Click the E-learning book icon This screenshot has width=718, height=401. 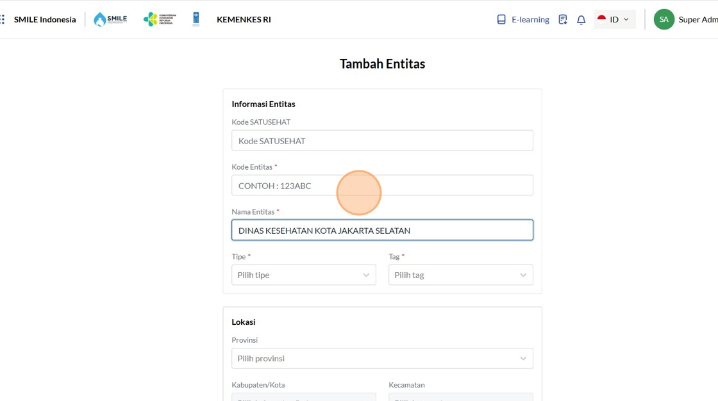coord(501,19)
